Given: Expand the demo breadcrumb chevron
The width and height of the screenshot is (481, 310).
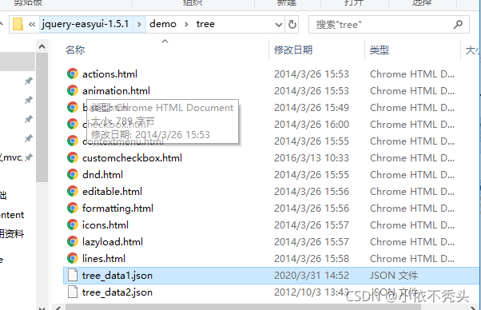Looking at the screenshot, I should [186, 24].
